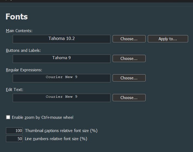Enable zoom by Ctrl+mouse wheel checkbox
Image resolution: width=193 pixels, height=152 pixels.
click(x=8, y=117)
